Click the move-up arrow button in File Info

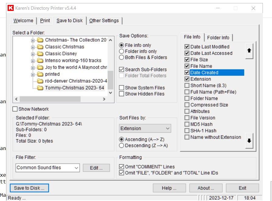pos(249,51)
